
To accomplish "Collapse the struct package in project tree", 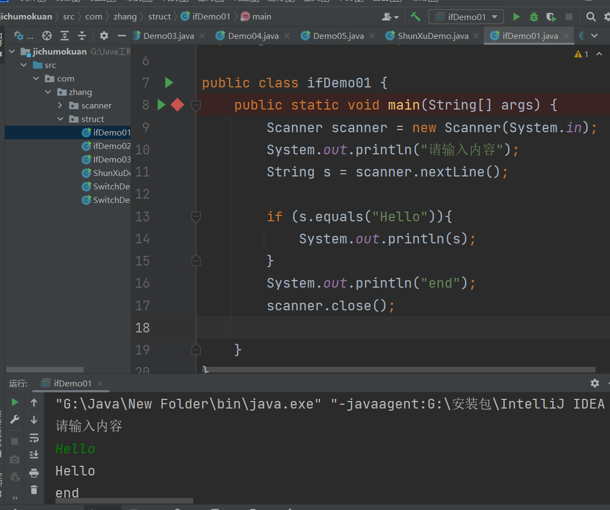I will pyautogui.click(x=61, y=119).
